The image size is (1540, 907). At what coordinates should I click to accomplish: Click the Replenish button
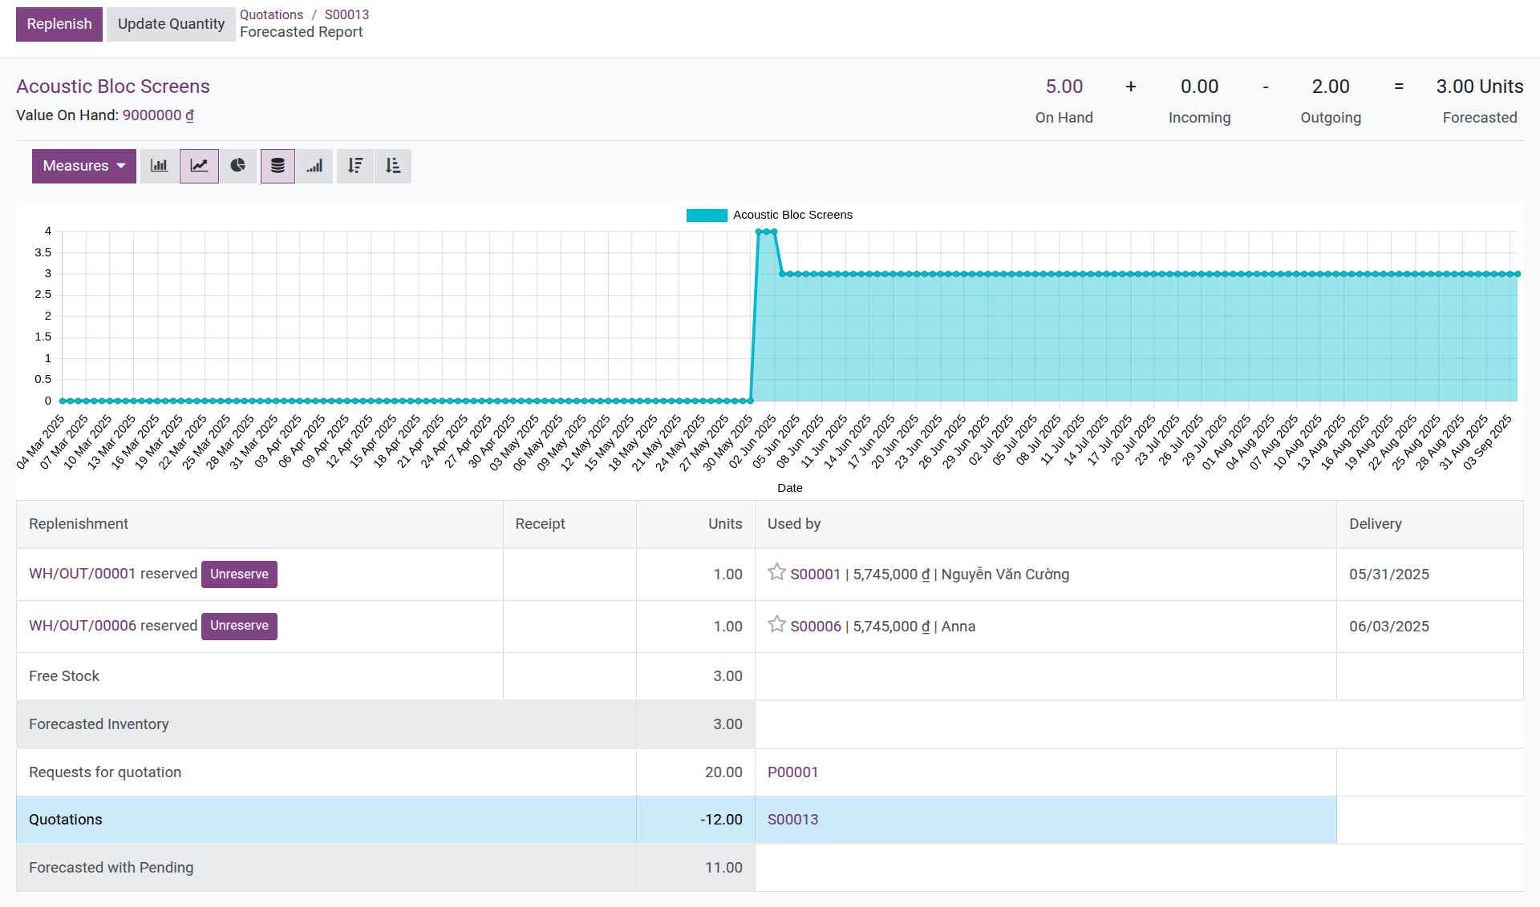(x=59, y=24)
